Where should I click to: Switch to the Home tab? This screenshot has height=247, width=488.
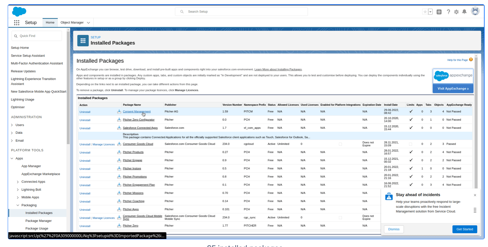pyautogui.click(x=50, y=23)
